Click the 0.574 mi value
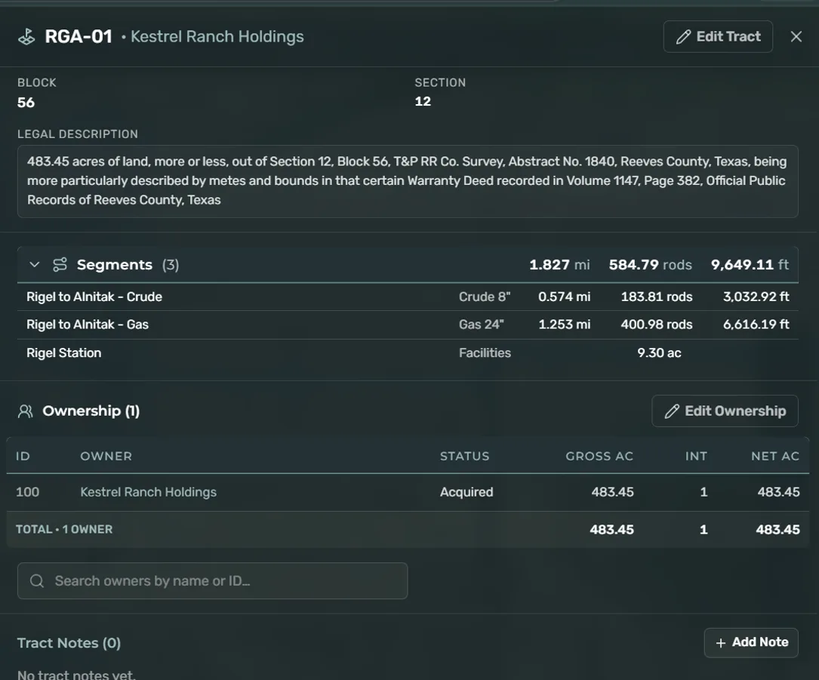The width and height of the screenshot is (819, 680). click(x=564, y=297)
